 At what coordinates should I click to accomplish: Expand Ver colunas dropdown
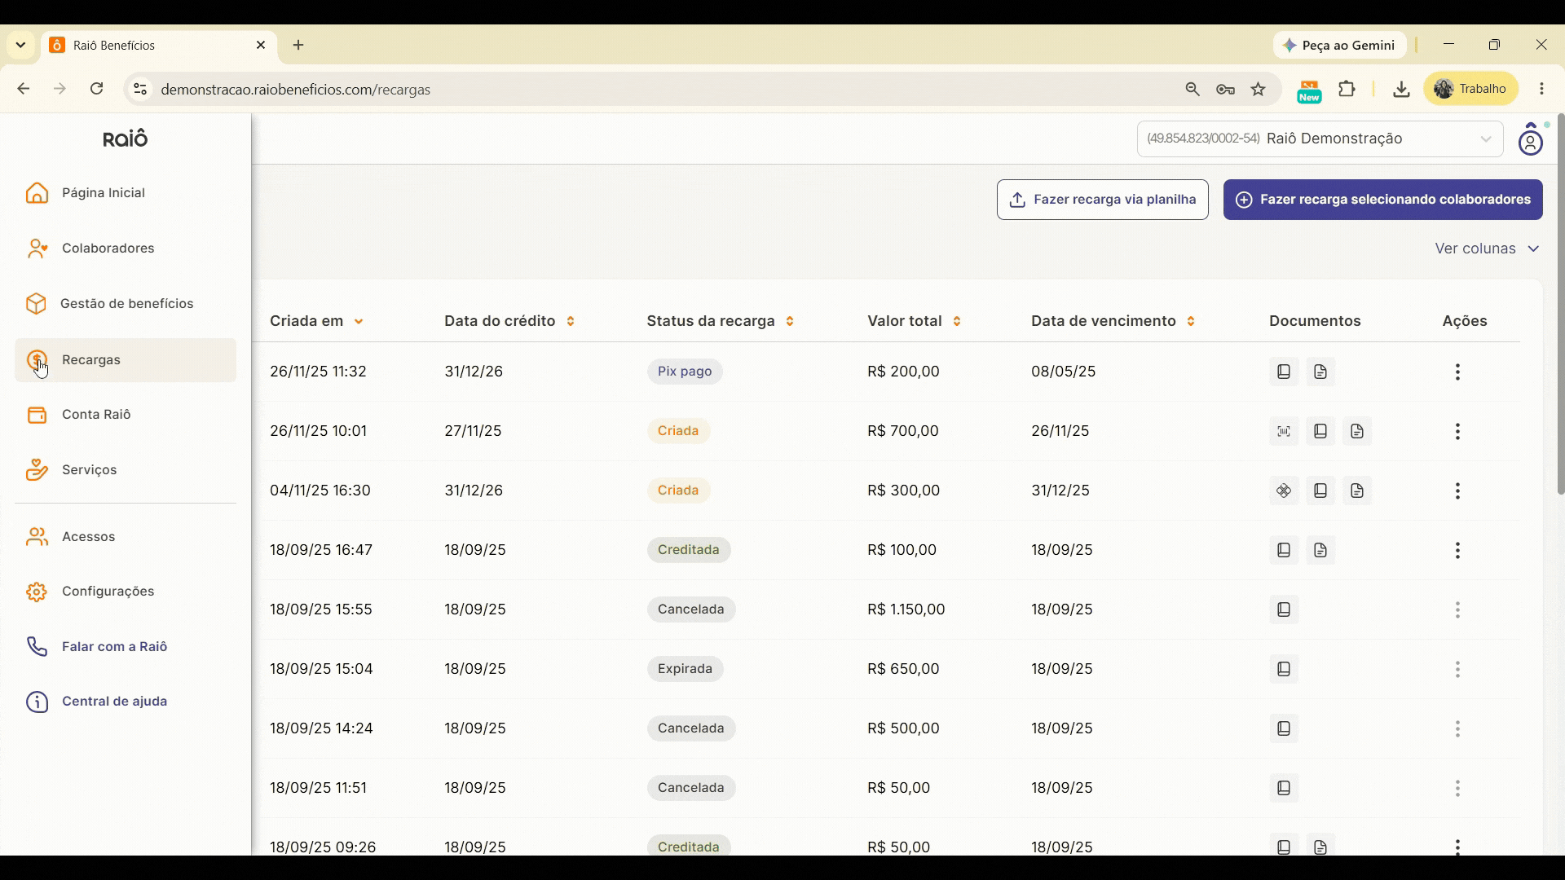point(1487,249)
